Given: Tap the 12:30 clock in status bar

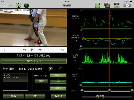Looking at the screenshot, I should (x=67, y=1).
